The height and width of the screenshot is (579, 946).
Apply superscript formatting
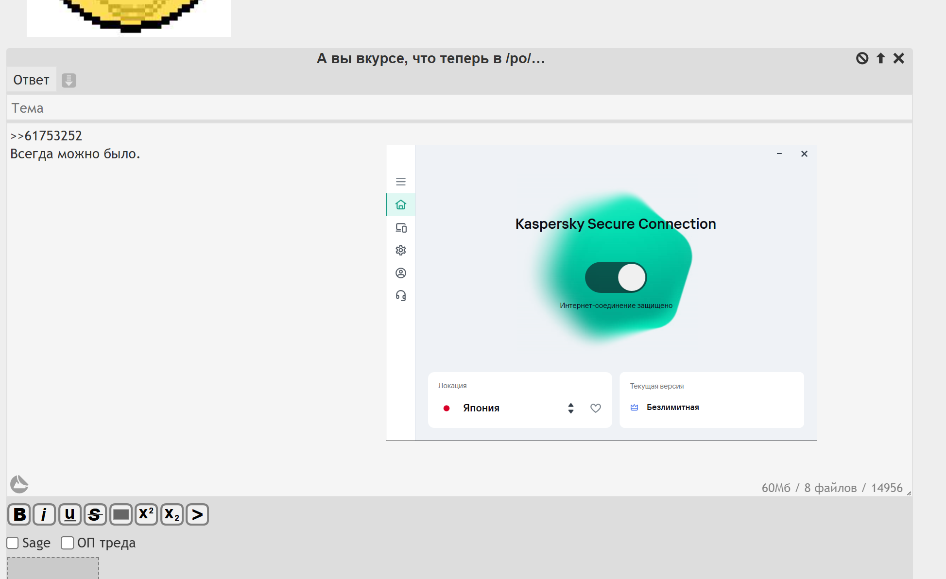point(146,514)
